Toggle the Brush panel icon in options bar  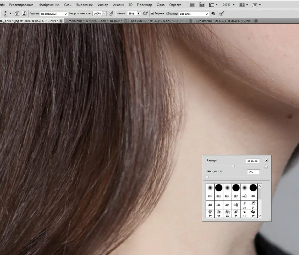click(17, 13)
